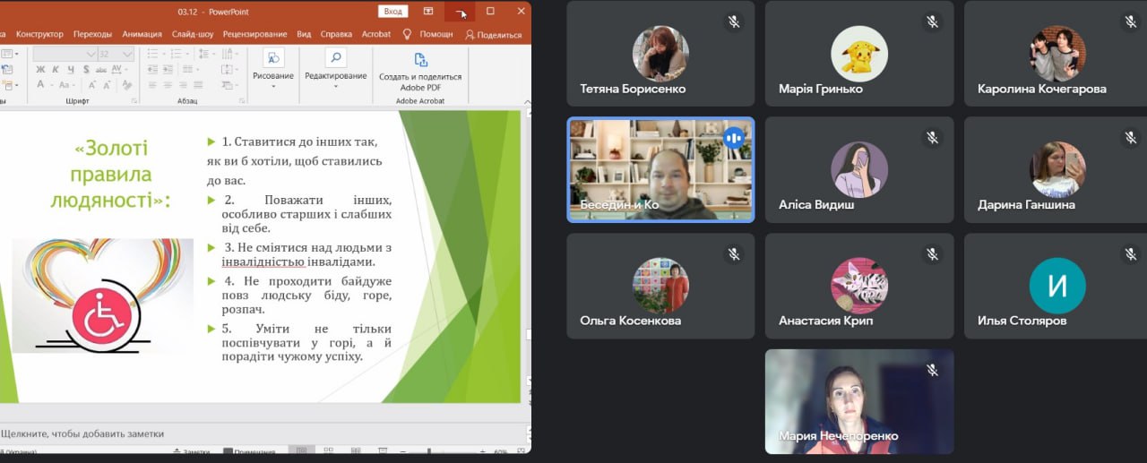Click the ribbon display options icon

(428, 11)
